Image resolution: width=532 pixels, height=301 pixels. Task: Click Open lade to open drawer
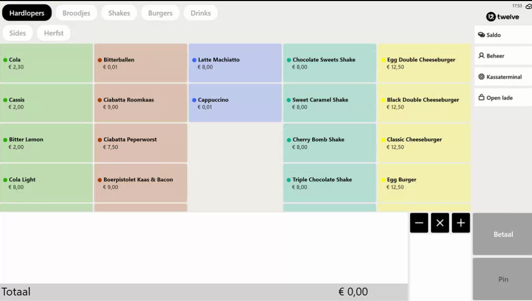click(x=502, y=98)
